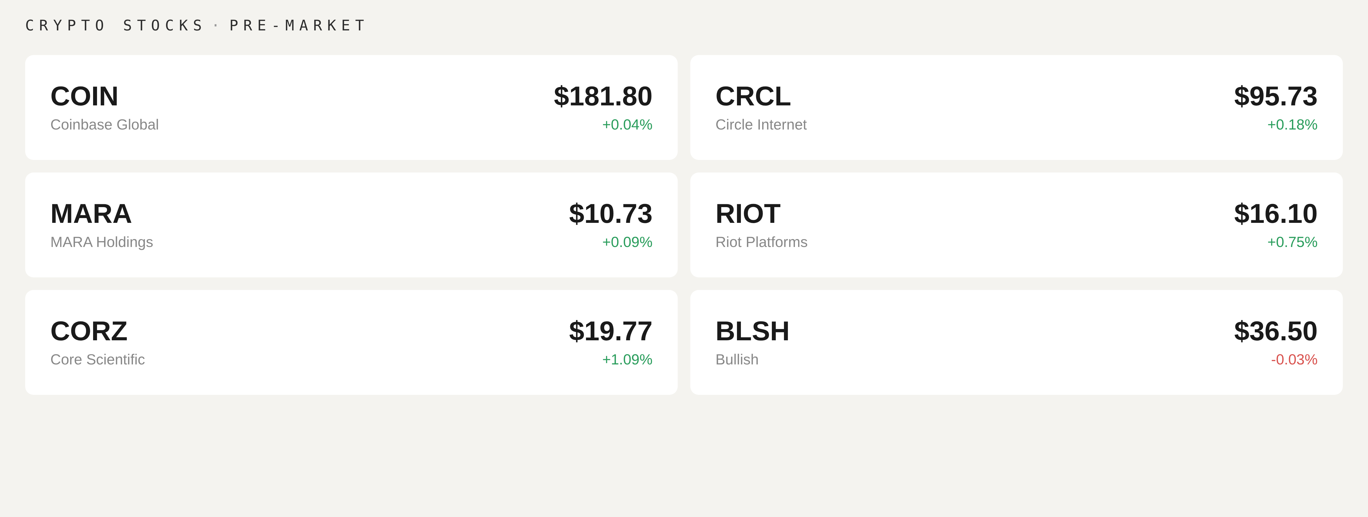The image size is (1368, 517).
Task: Click the Circle Internet label
Action: click(761, 125)
